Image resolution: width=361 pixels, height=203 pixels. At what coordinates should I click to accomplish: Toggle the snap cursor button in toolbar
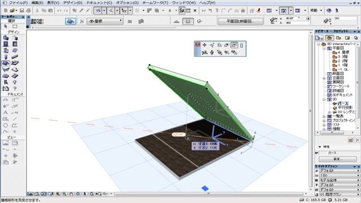111,11
